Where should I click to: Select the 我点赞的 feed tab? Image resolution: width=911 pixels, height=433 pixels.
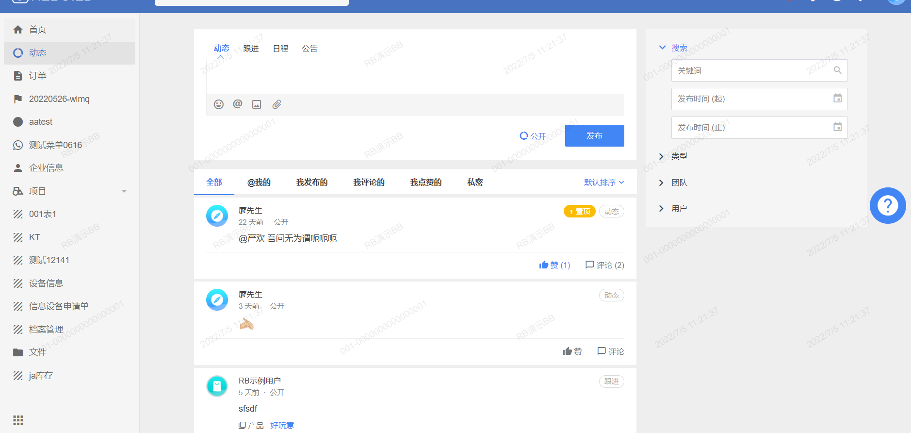click(426, 183)
